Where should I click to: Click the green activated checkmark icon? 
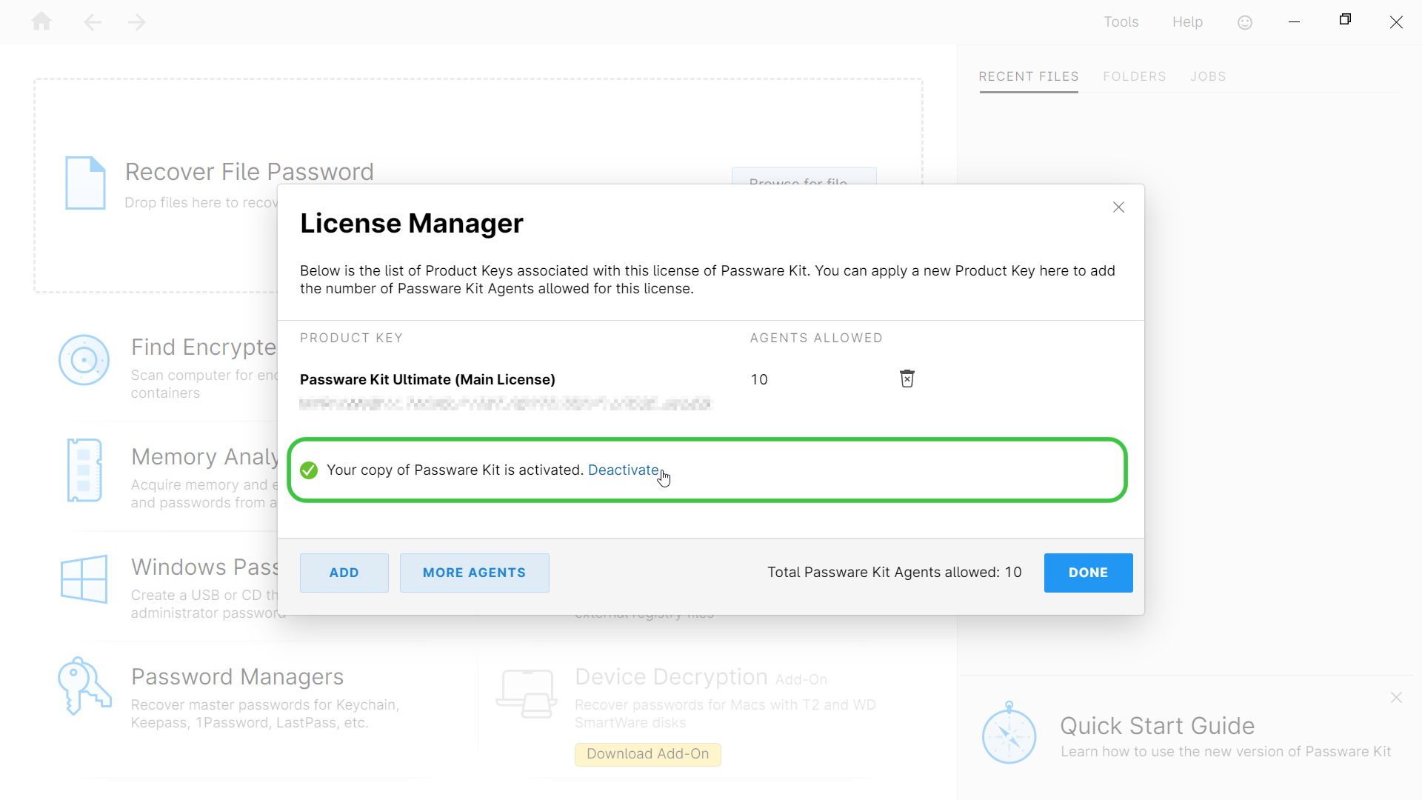[309, 470]
